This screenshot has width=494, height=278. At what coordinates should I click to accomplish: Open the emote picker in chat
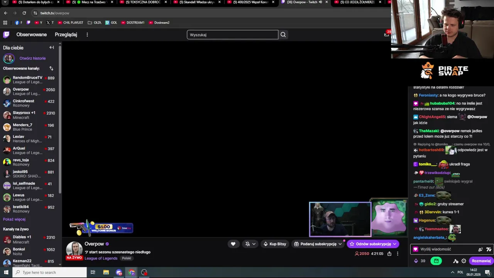[481, 249]
